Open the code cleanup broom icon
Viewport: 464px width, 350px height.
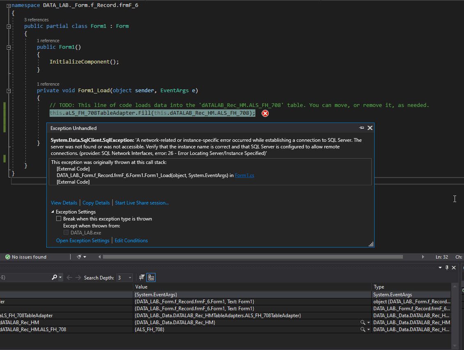(79, 257)
